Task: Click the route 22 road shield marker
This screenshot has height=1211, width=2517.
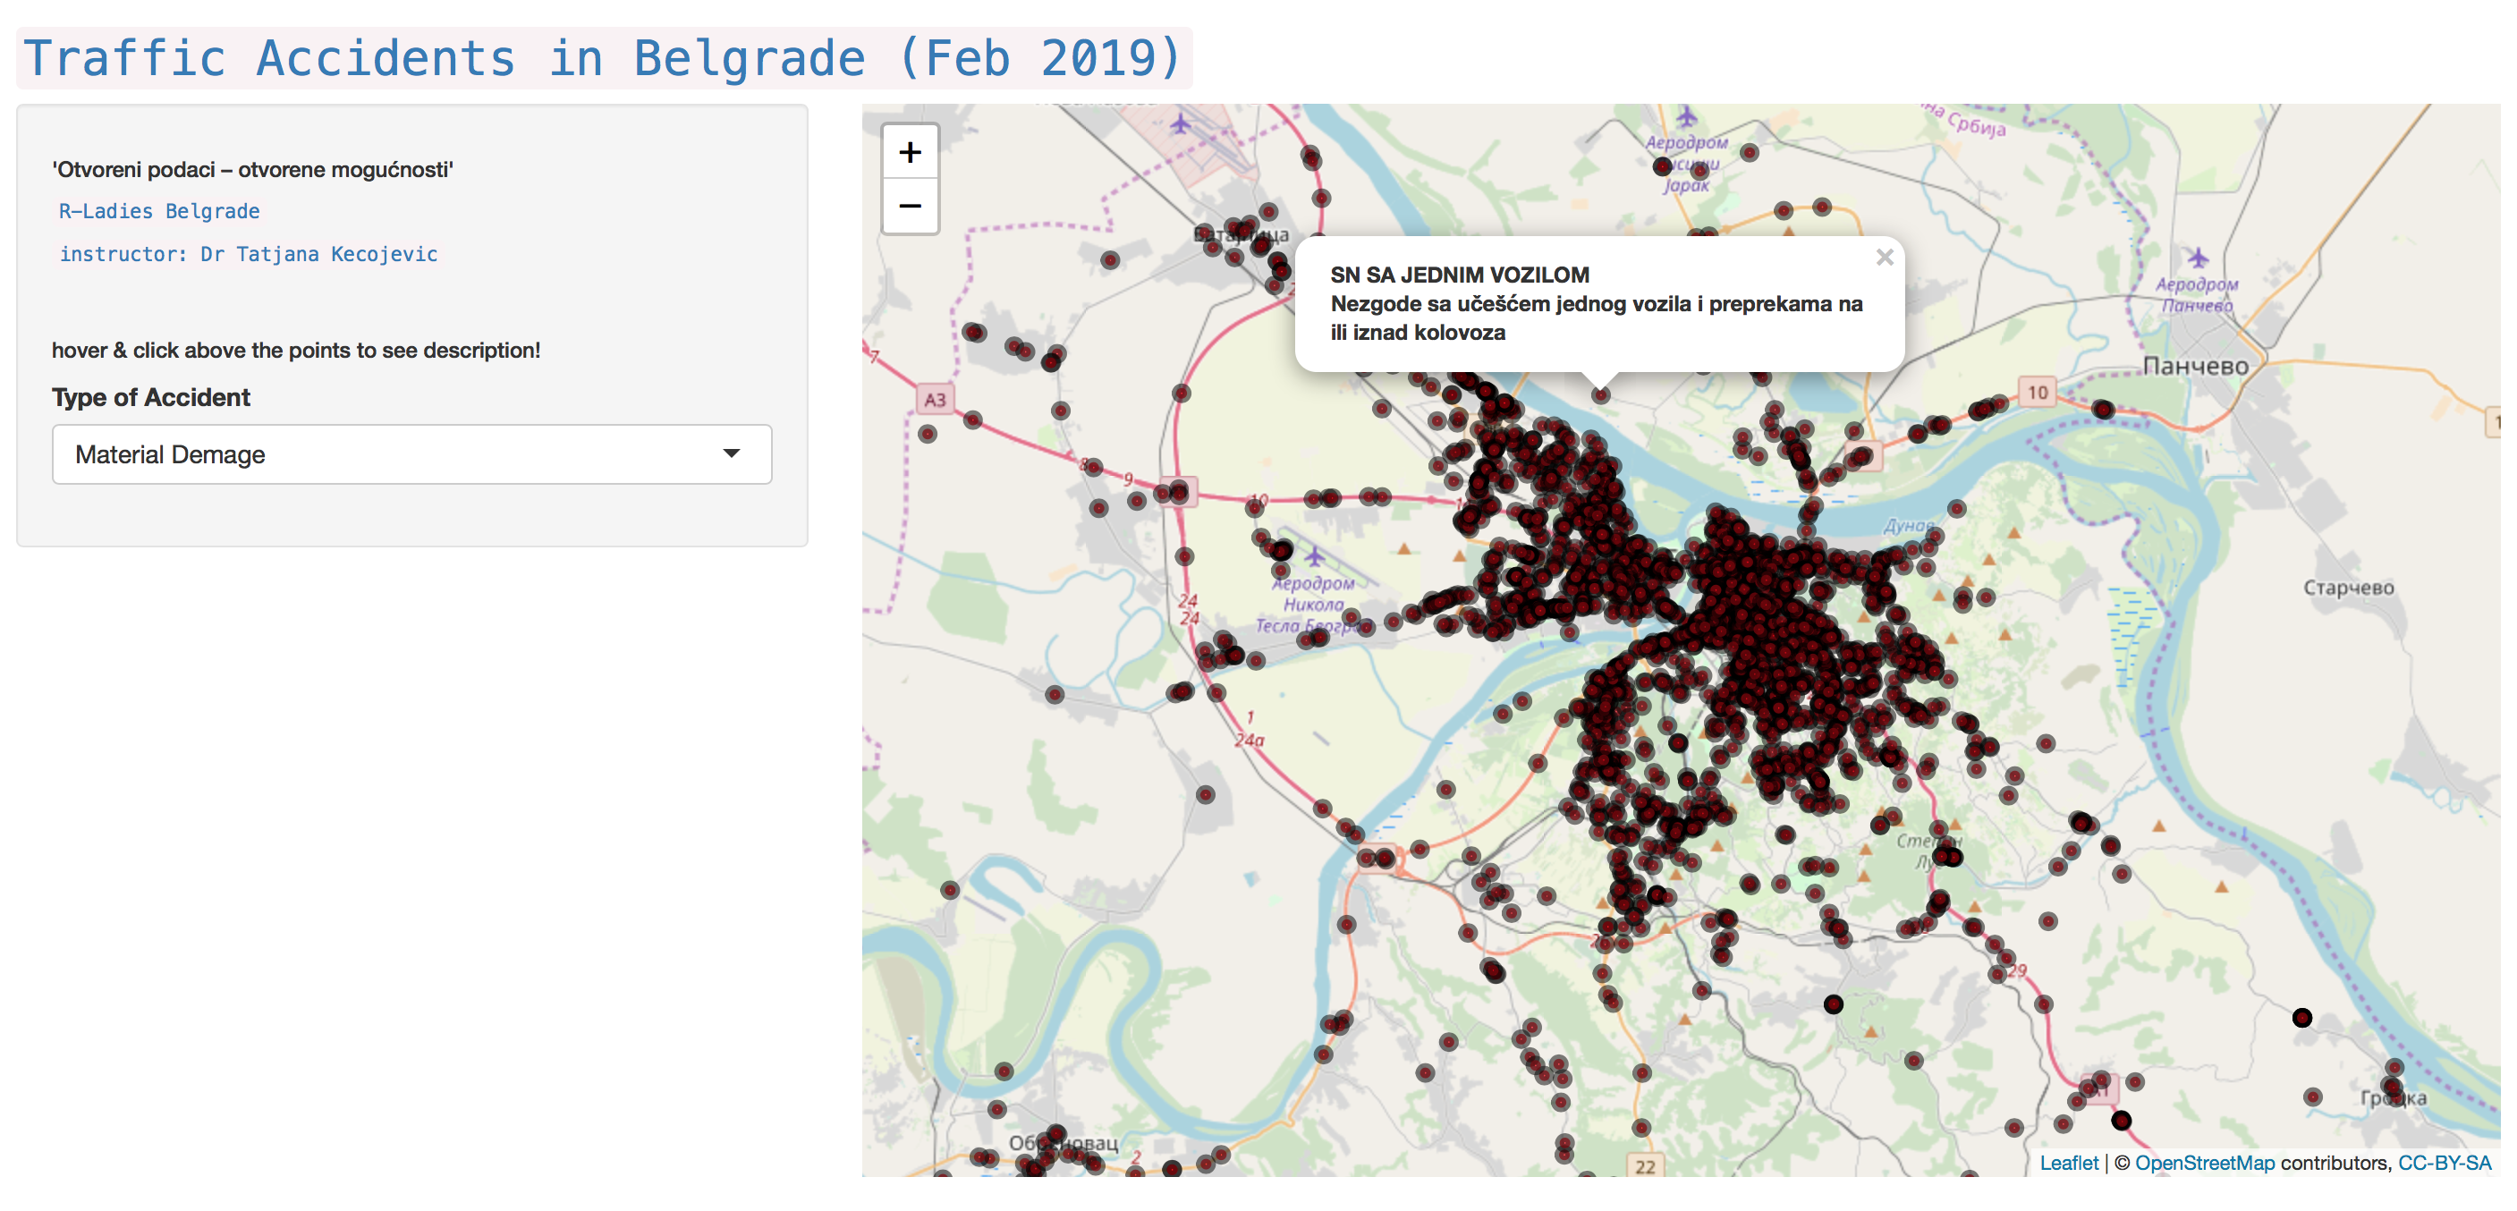Action: coord(1644,1166)
